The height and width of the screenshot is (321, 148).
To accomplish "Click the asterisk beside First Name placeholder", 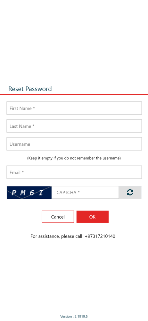I will (34, 108).
